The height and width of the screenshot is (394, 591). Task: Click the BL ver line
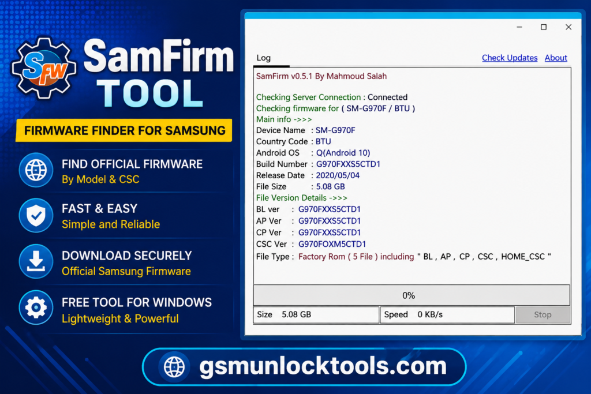point(308,209)
